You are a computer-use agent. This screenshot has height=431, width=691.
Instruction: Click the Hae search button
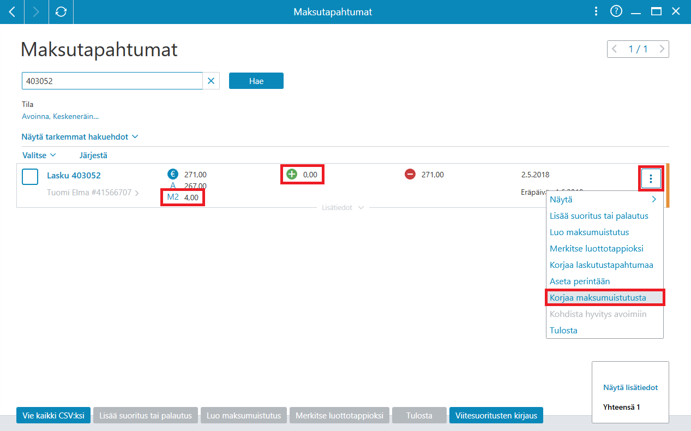256,81
